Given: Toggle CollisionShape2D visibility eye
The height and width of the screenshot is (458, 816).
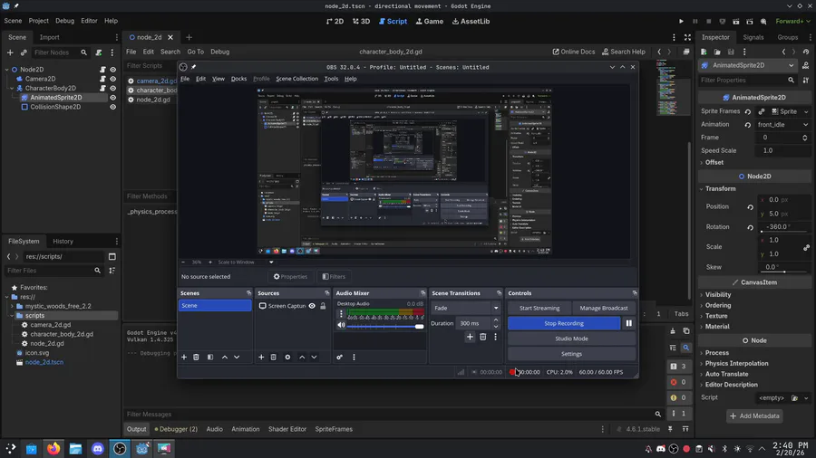Looking at the screenshot, I should 113,107.
